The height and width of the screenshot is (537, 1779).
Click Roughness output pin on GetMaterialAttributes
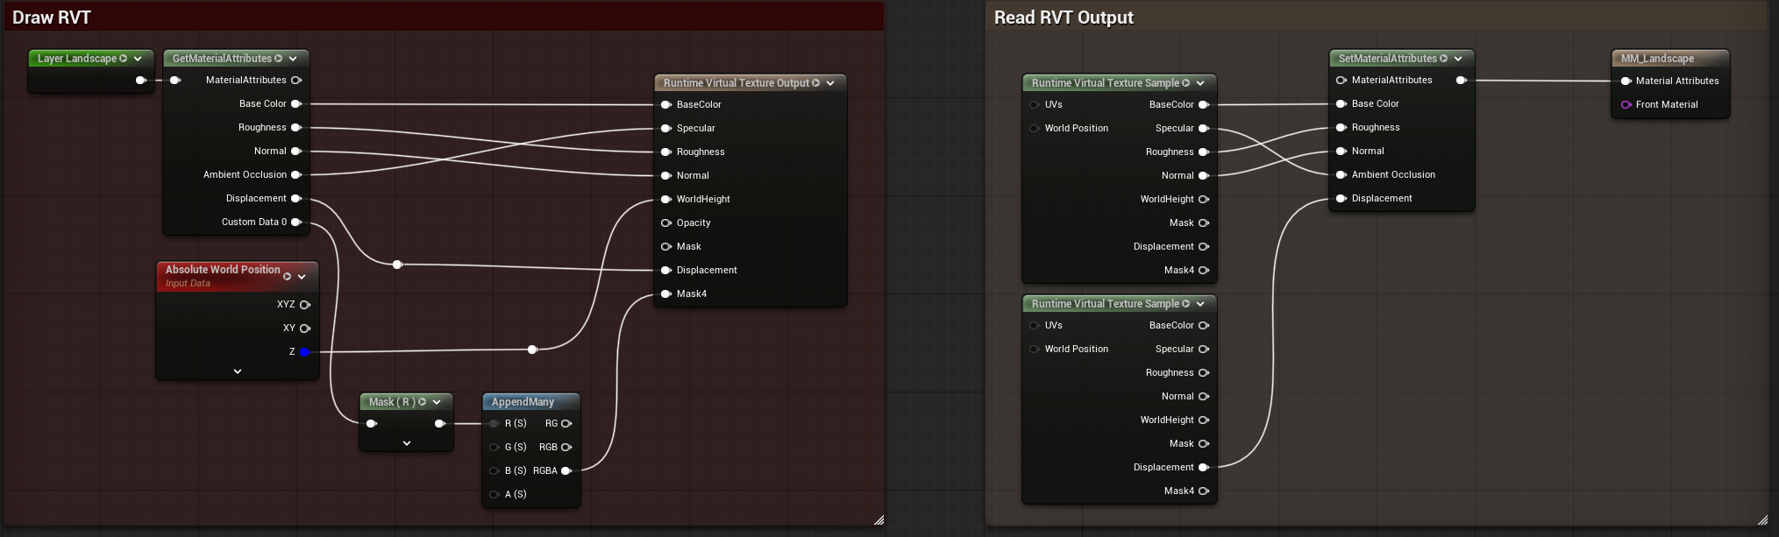[x=296, y=128]
